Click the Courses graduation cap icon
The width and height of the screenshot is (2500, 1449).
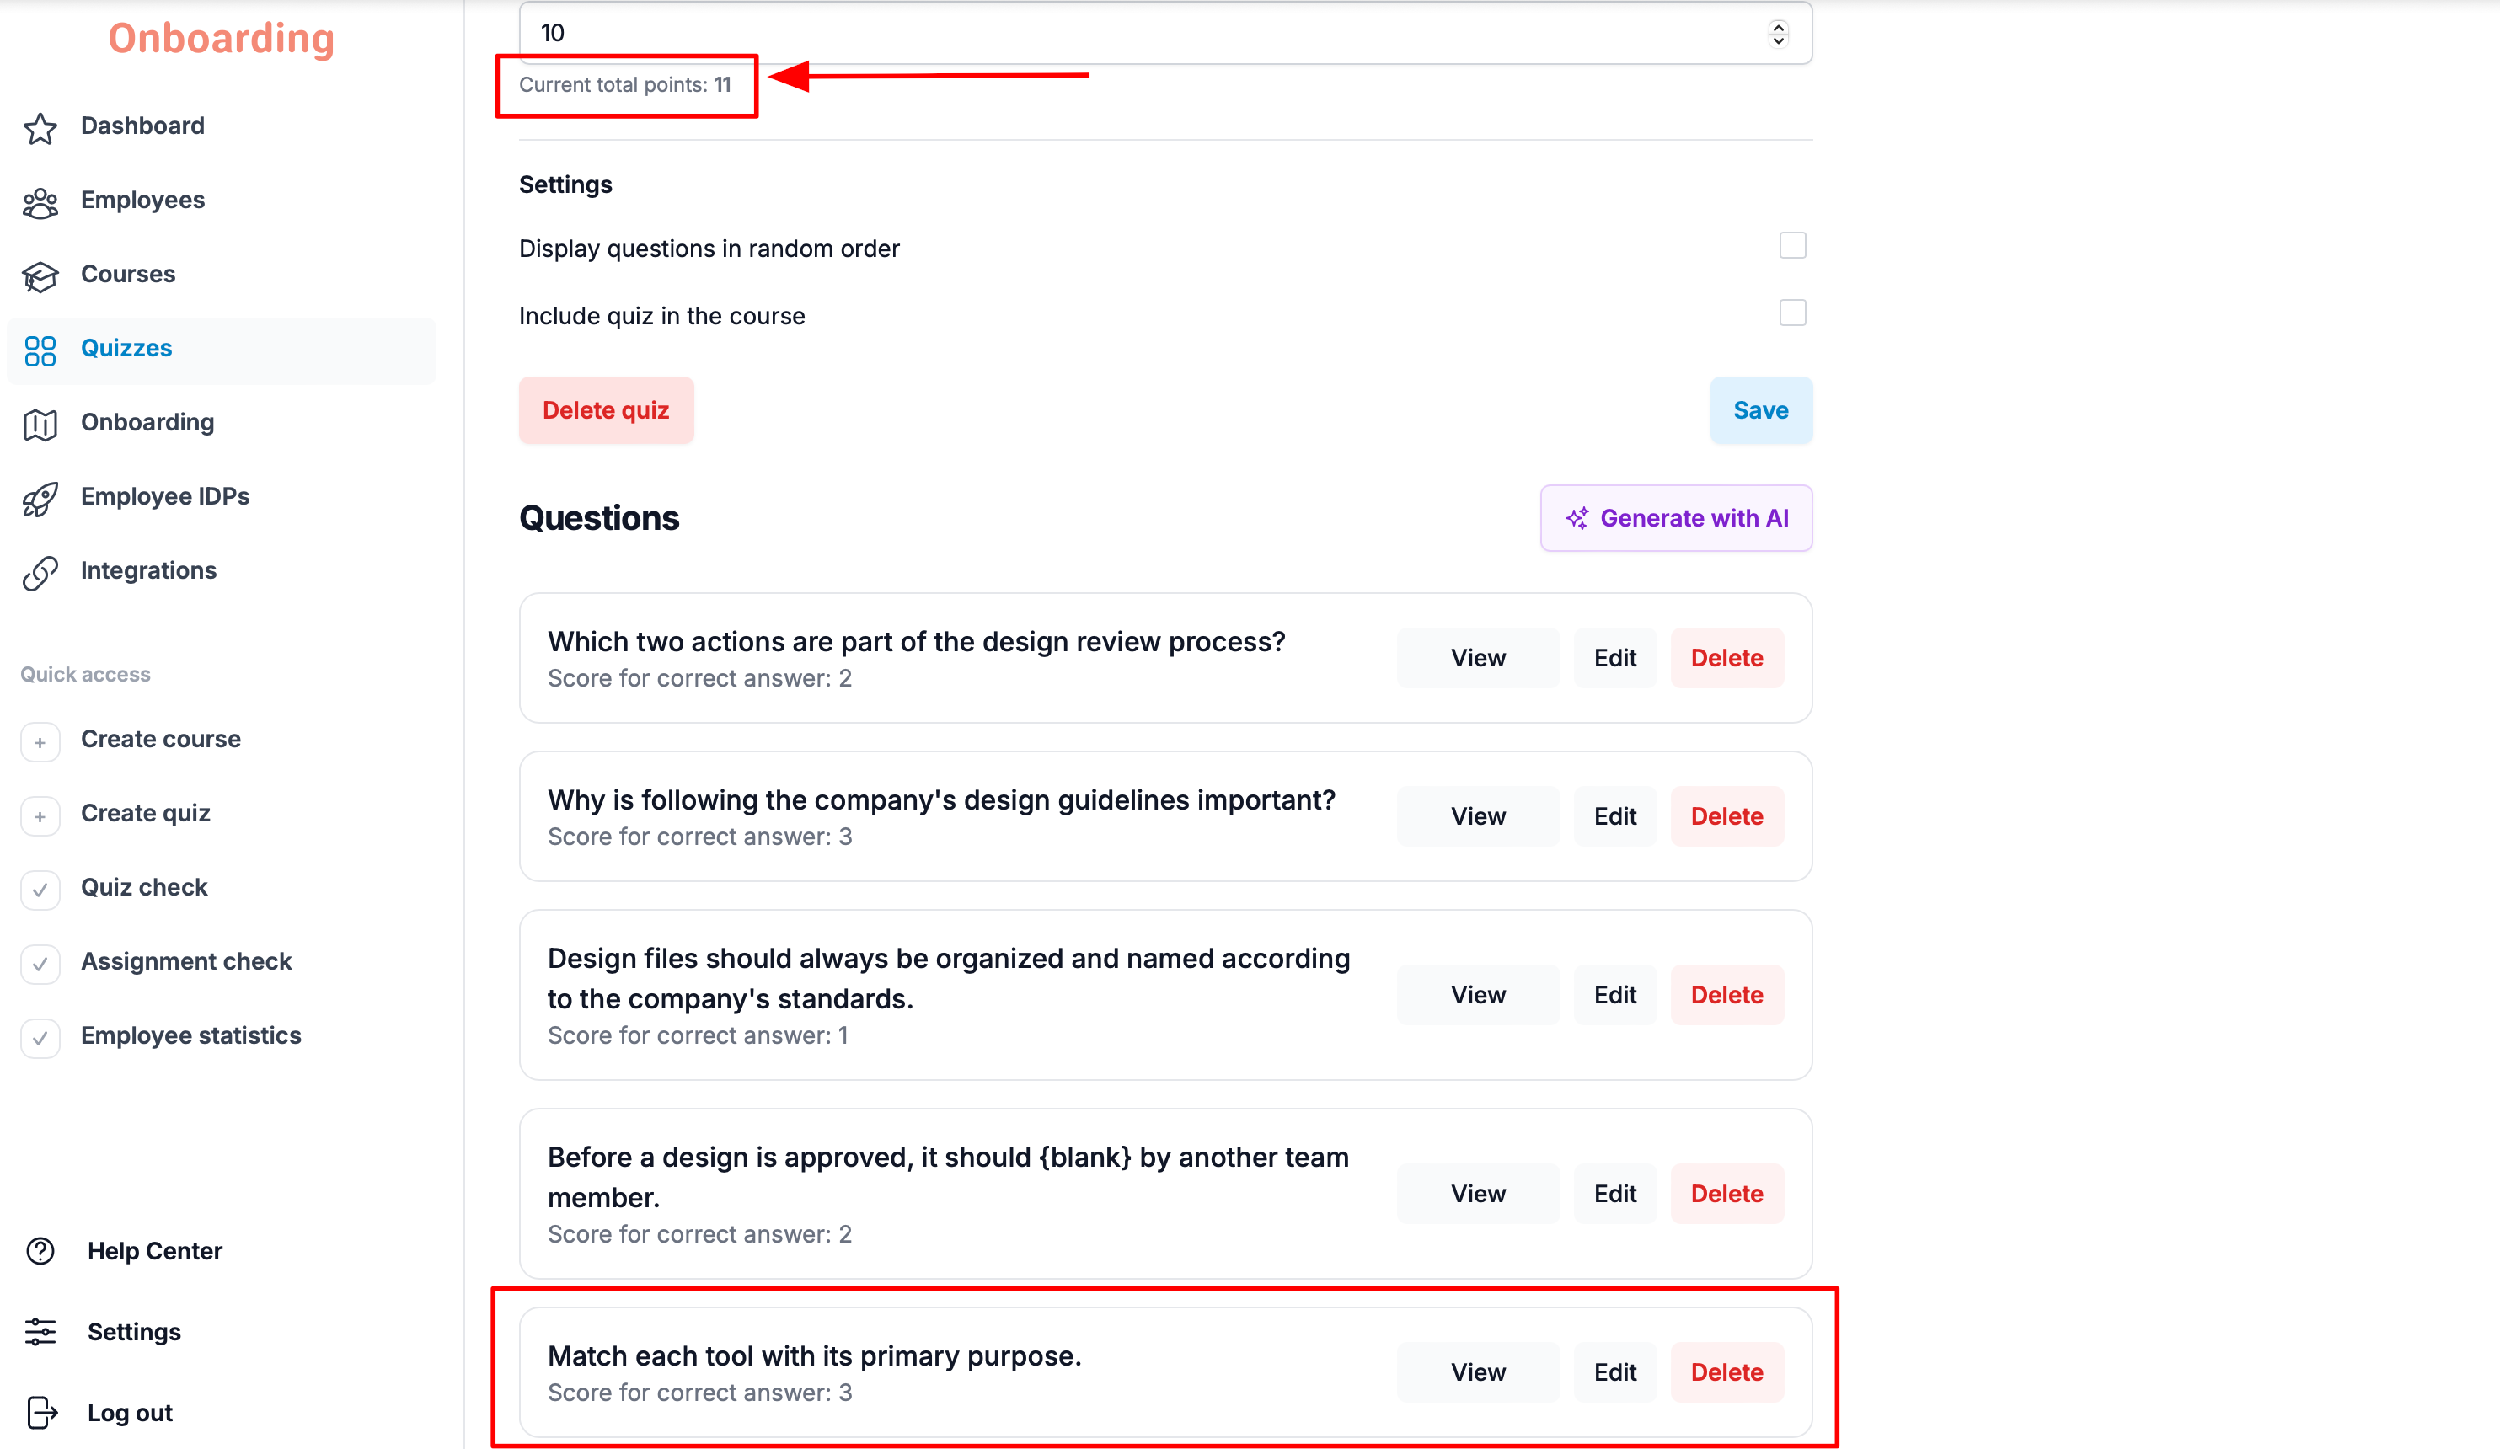(40, 275)
